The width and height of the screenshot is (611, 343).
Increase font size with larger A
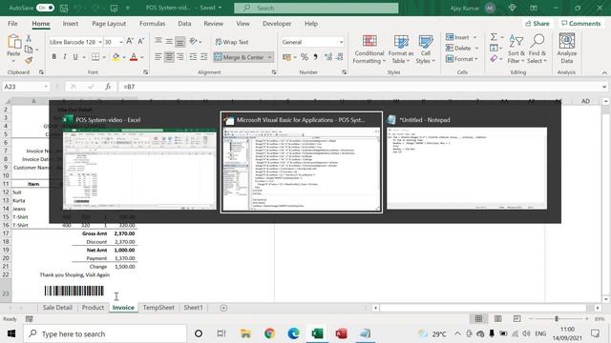pos(130,41)
